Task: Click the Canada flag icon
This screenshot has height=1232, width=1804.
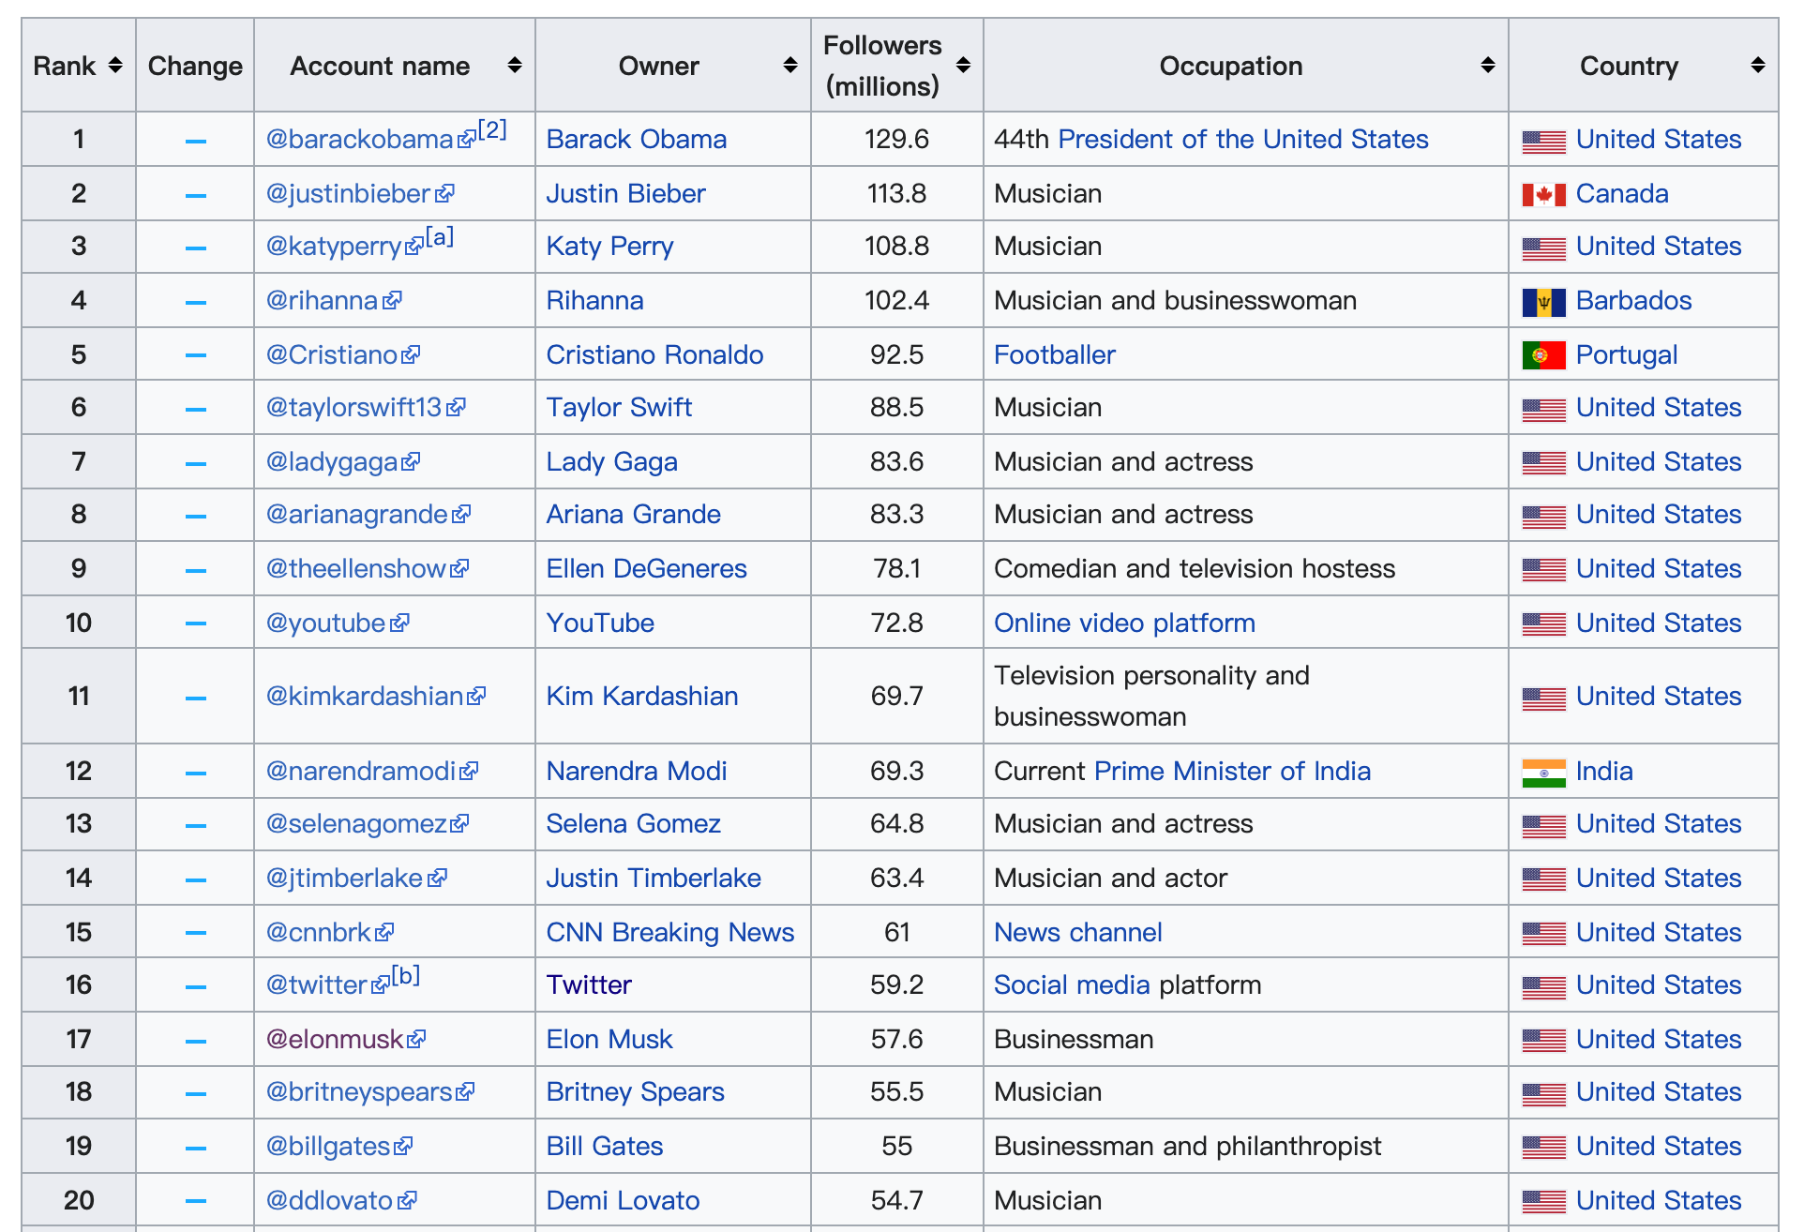Action: click(x=1542, y=195)
